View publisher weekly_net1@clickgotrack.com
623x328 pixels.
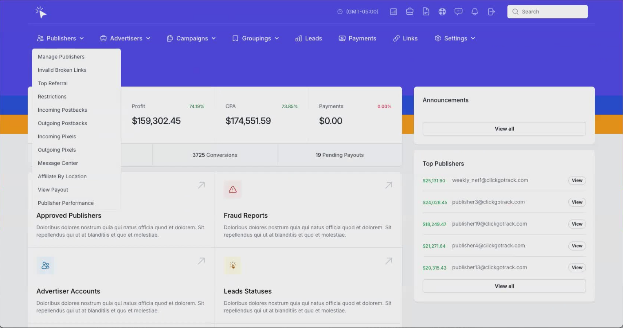pos(576,180)
